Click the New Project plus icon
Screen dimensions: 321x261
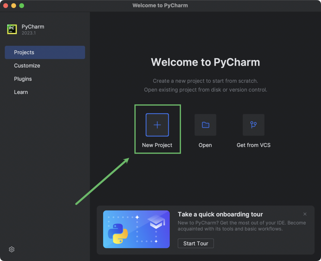pyautogui.click(x=157, y=125)
